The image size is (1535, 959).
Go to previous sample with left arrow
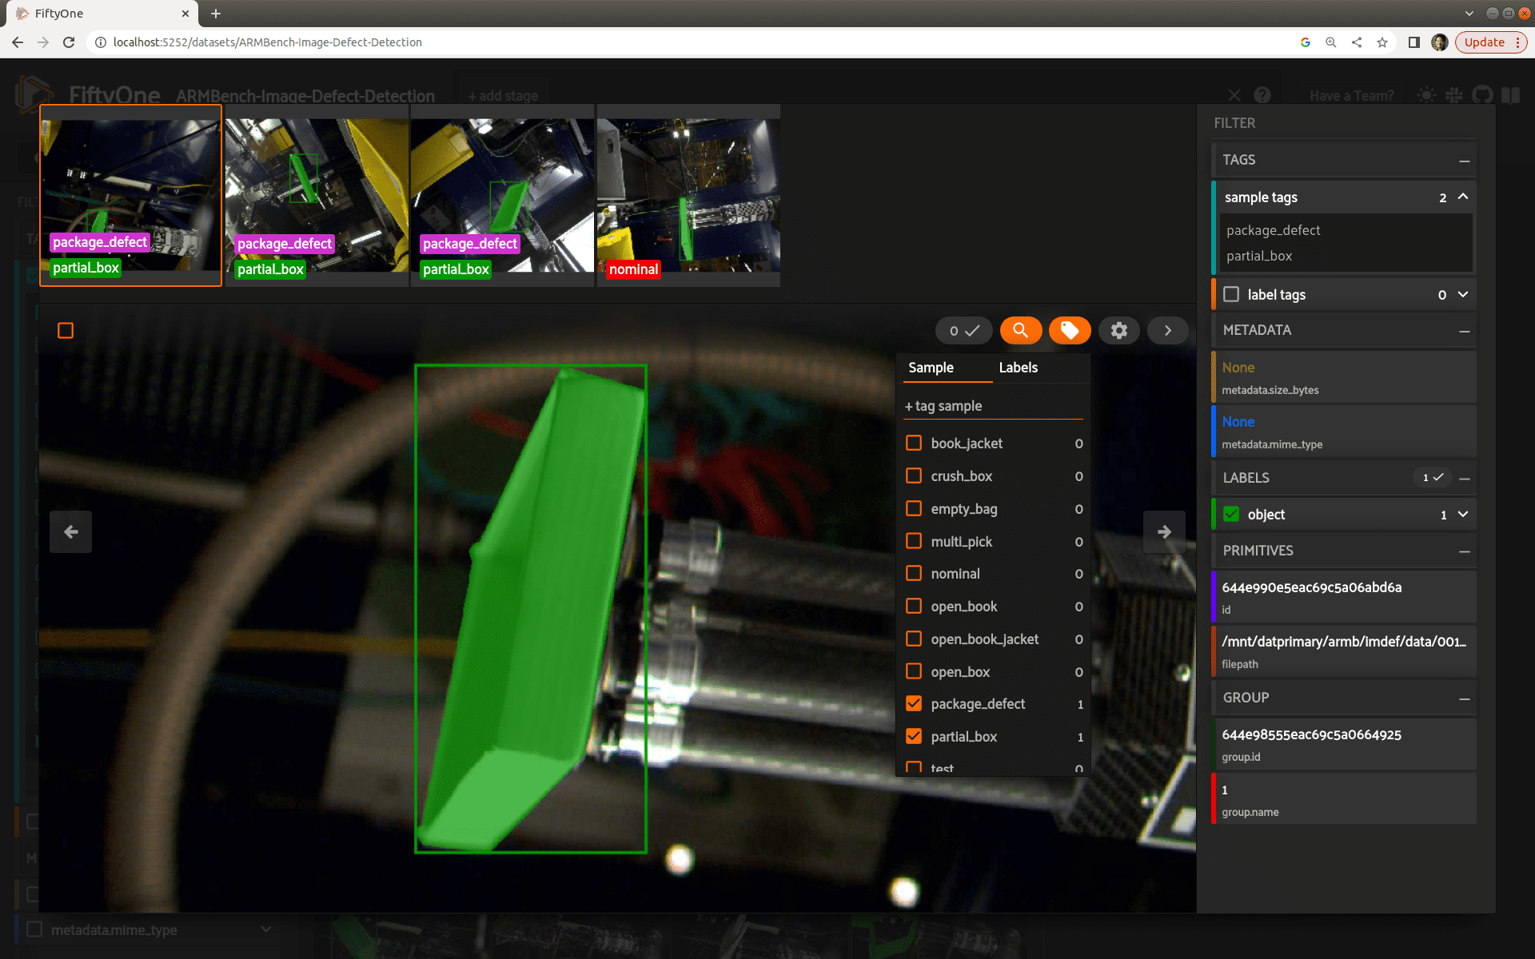click(x=70, y=531)
